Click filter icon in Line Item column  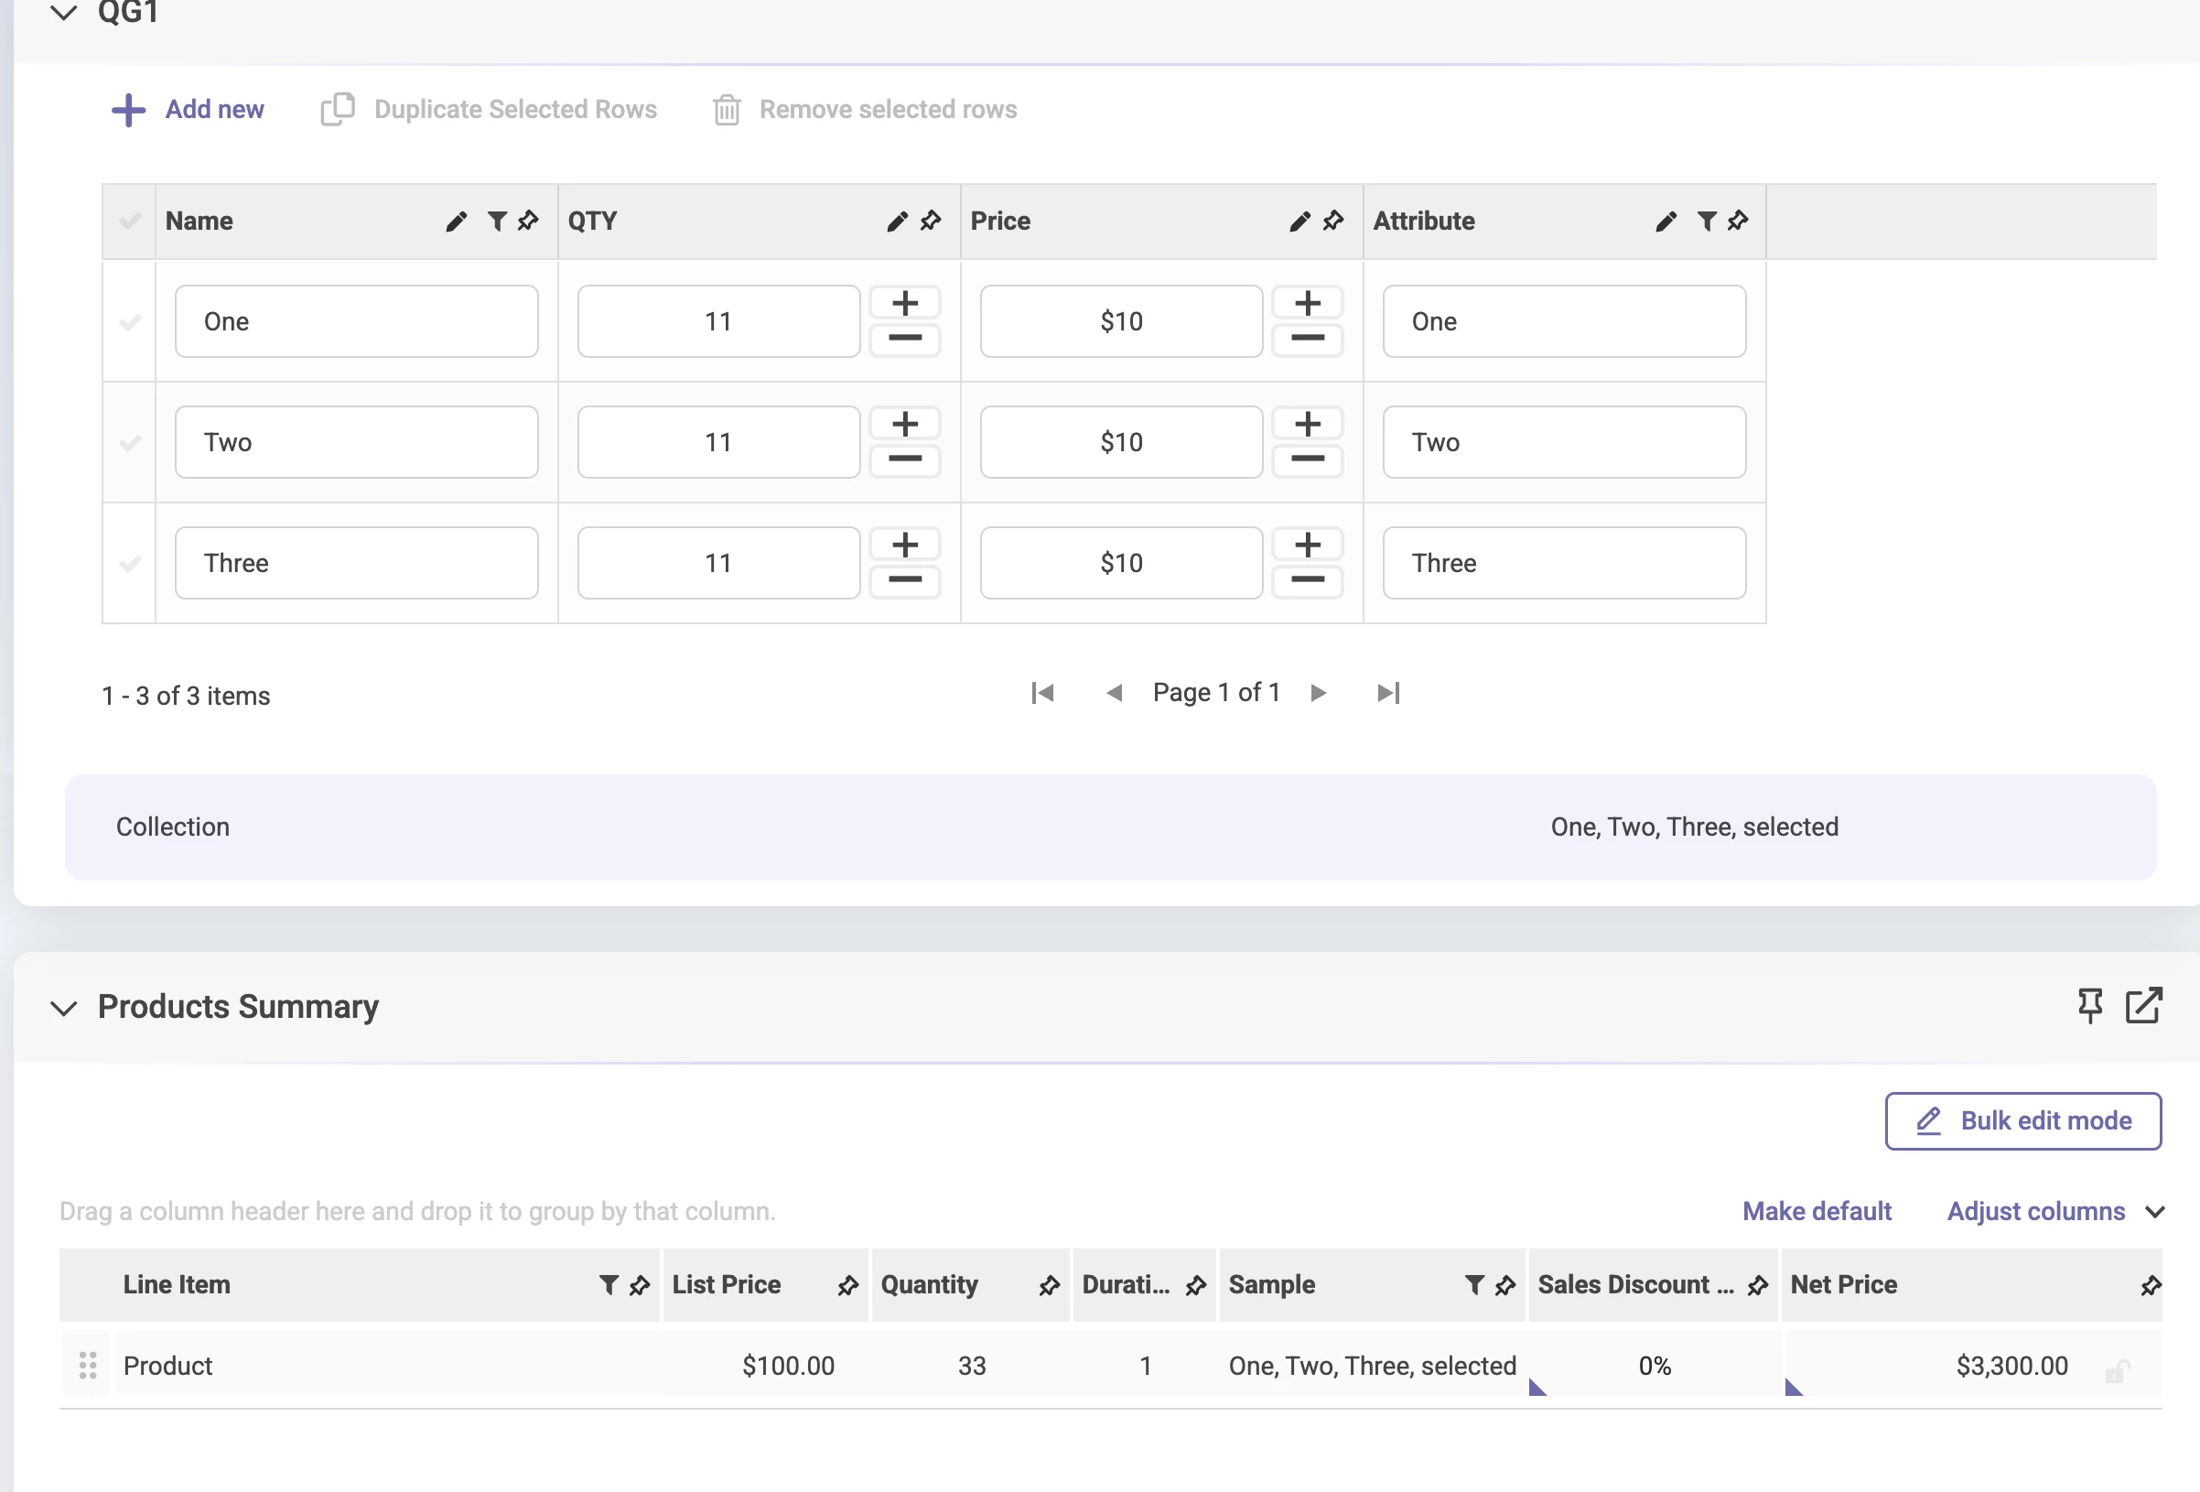(x=609, y=1284)
